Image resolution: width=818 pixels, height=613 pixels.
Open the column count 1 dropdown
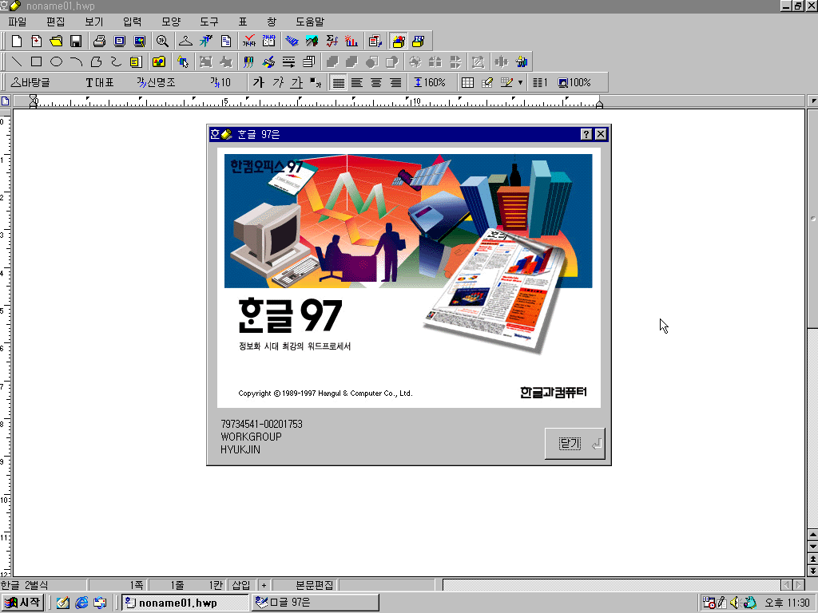pyautogui.click(x=539, y=82)
